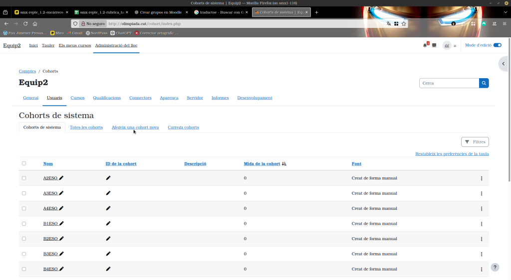Tick the checkbox for the B1ESO cohort
The width and height of the screenshot is (511, 280).
[x=24, y=224]
